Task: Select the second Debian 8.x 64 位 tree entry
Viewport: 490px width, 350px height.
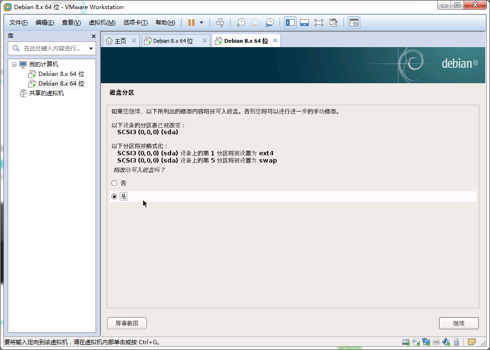Action: [x=61, y=84]
